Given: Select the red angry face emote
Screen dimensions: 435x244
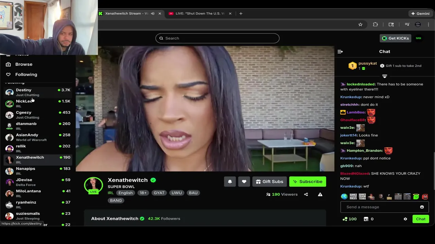Looking at the screenshot, I should click(x=425, y=197).
